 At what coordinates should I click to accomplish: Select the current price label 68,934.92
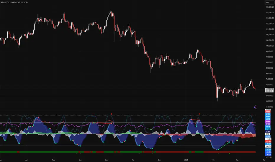pyautogui.click(x=269, y=89)
